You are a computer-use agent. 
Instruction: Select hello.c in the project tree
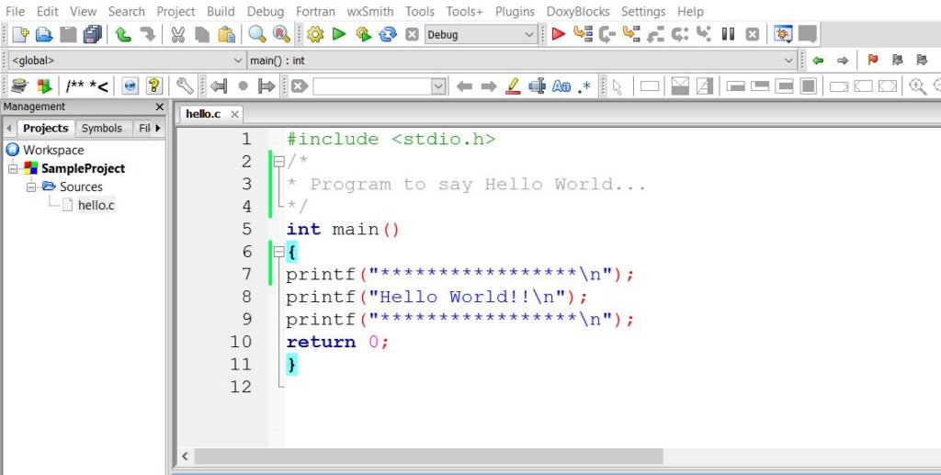pyautogui.click(x=96, y=205)
